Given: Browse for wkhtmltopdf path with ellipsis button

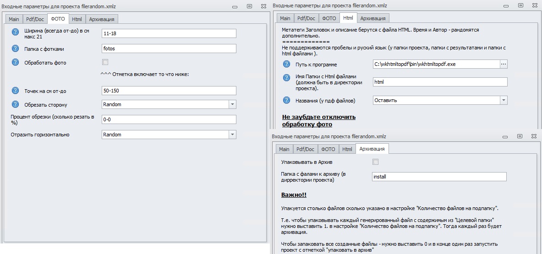Looking at the screenshot, I should [x=504, y=64].
